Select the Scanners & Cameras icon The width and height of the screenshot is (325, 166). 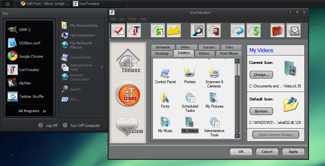(x=214, y=78)
